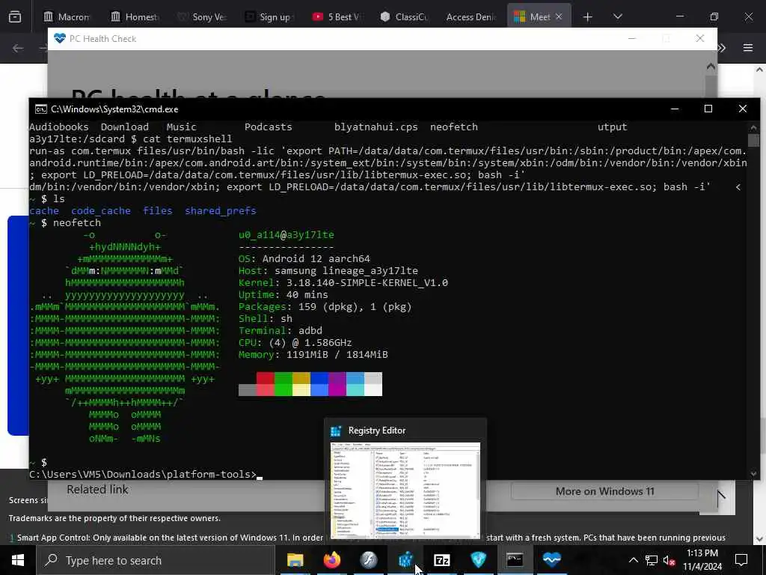Image resolution: width=766 pixels, height=575 pixels.
Task: Click PC Health Check scrollbar up arrow
Action: [x=711, y=66]
